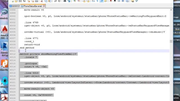The image size is (180, 101).
Task: Stop macro recording with the black square
Action: [x=115, y=1]
